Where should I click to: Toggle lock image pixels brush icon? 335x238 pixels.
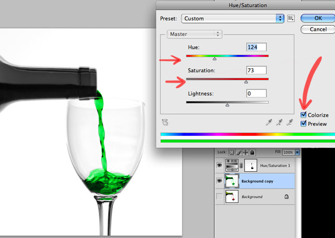click(x=238, y=152)
